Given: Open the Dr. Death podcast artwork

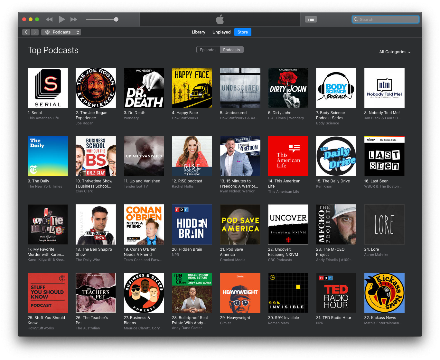Looking at the screenshot, I should point(144,88).
